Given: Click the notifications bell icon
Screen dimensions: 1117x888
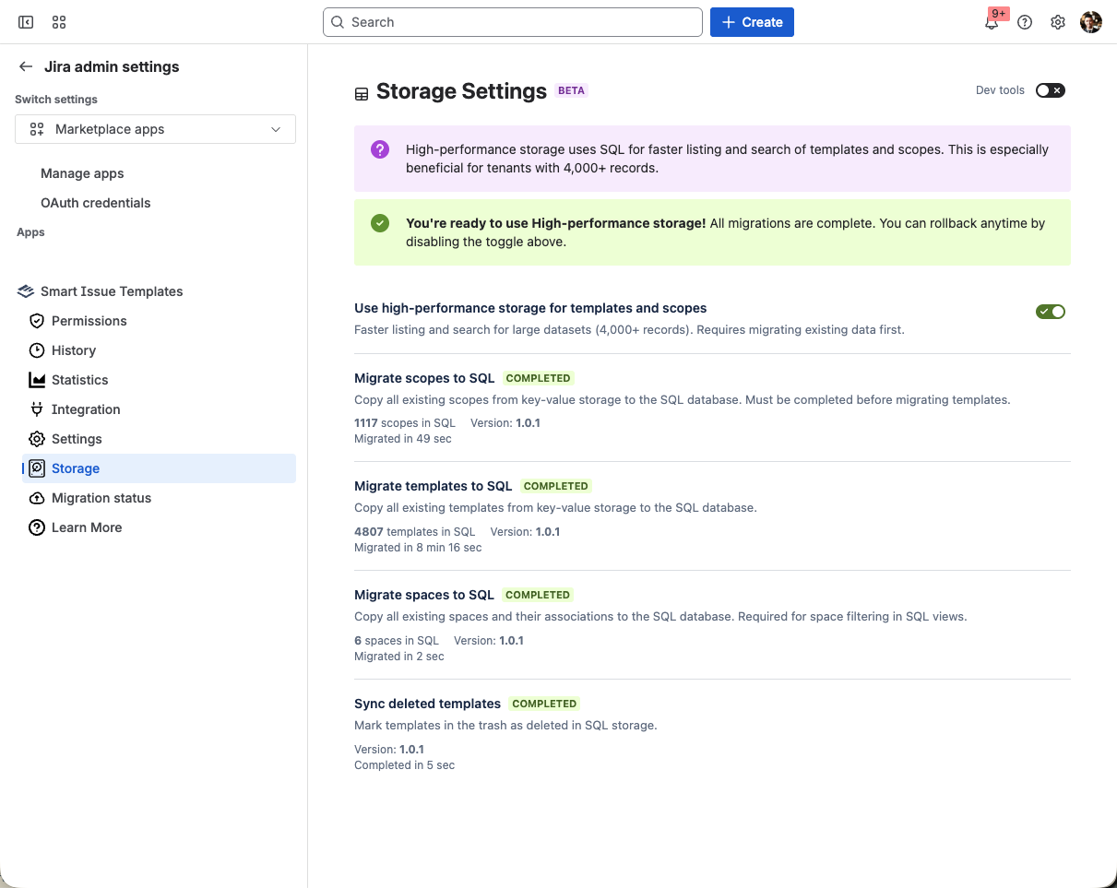Looking at the screenshot, I should [x=992, y=23].
